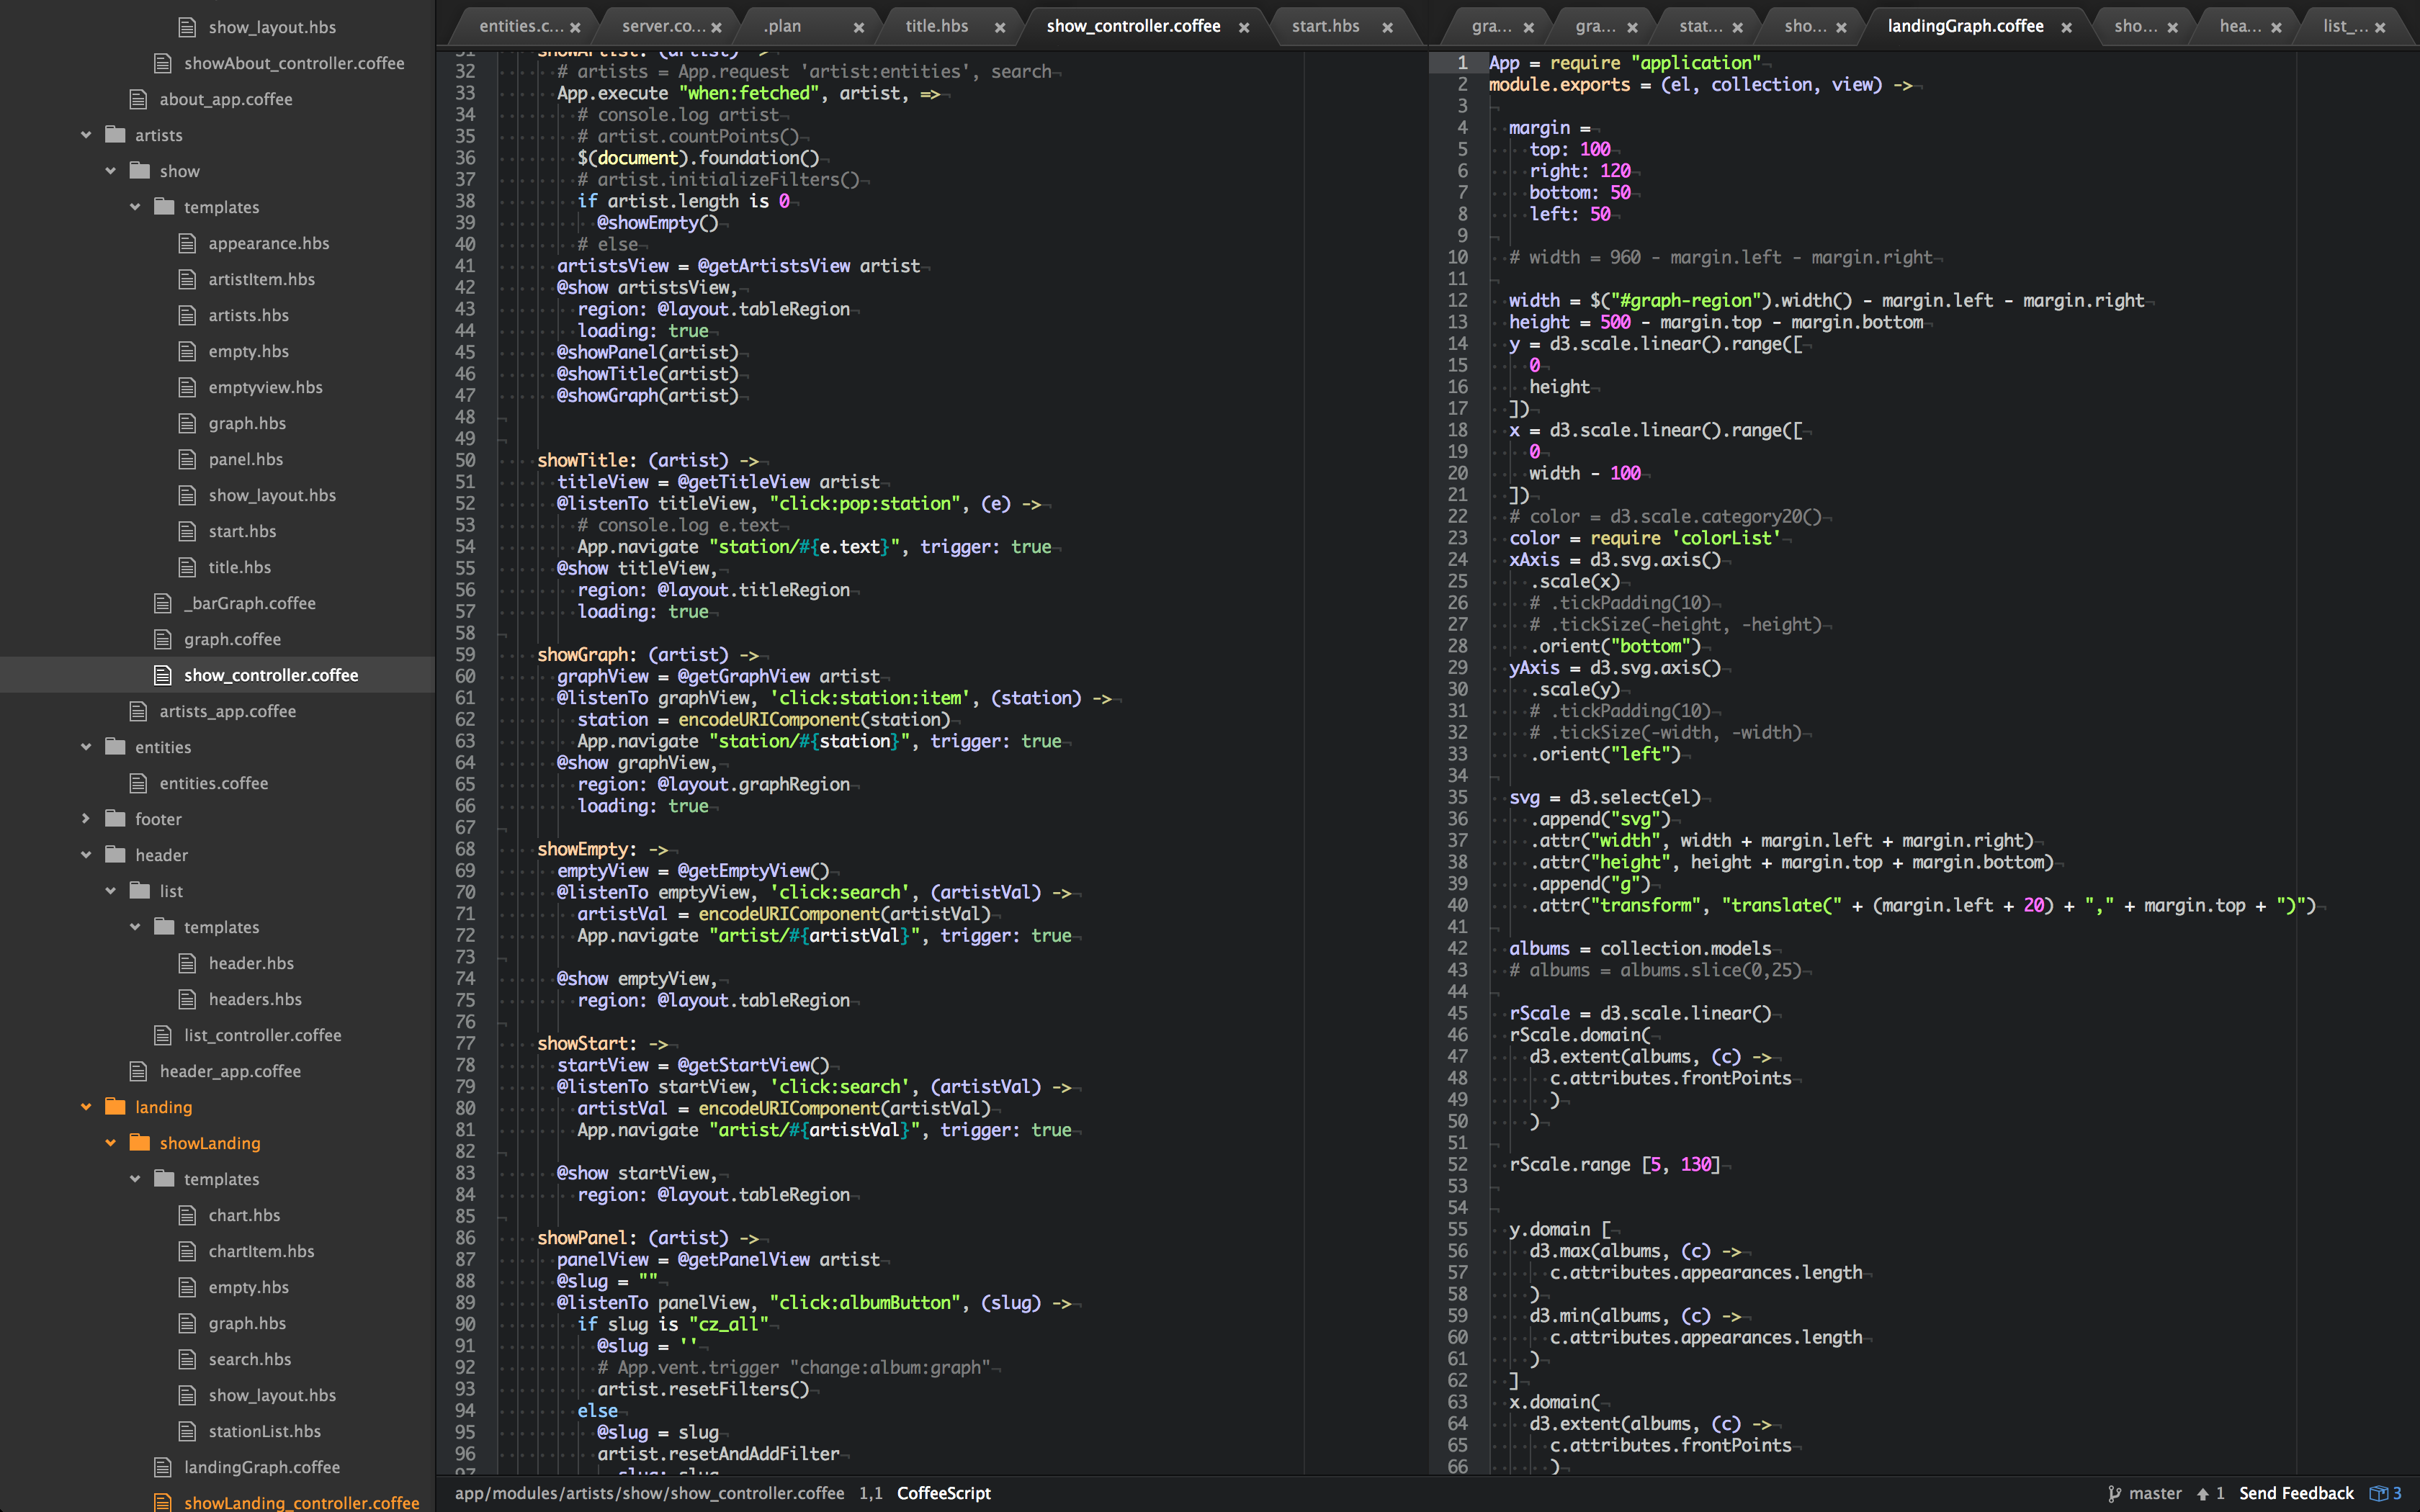
Task: Click the file icon next to about_app.coffee
Action: (x=138, y=99)
